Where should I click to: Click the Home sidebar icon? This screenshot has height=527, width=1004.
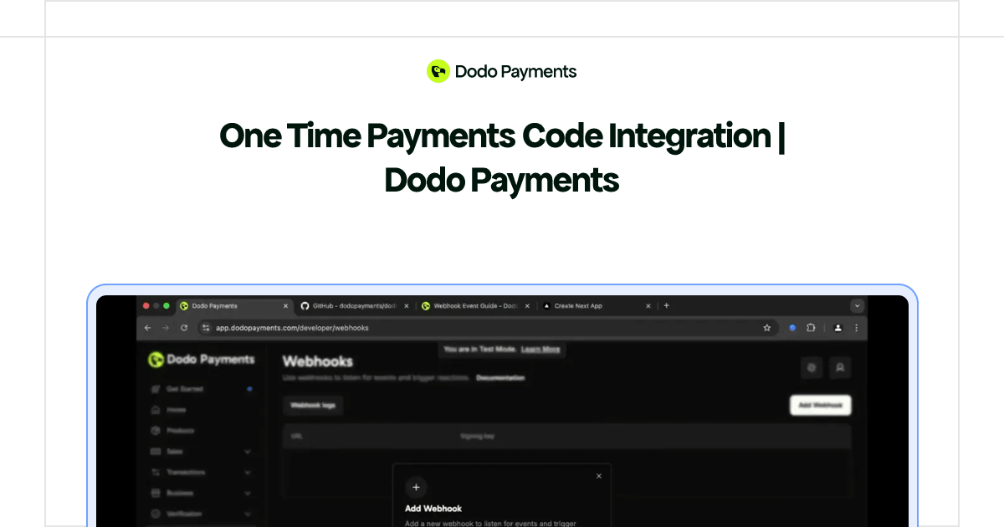point(156,410)
